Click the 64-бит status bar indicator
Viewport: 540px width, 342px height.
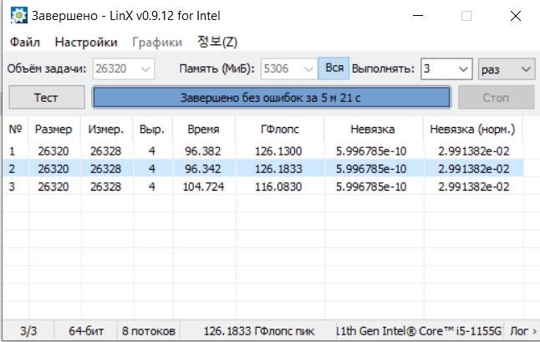[86, 331]
